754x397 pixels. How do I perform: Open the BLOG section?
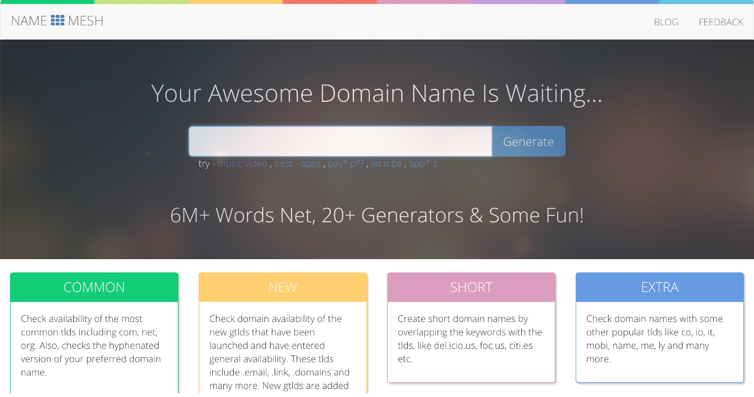pyautogui.click(x=666, y=22)
